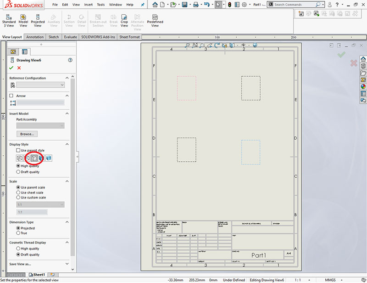Open the Search Commands dropdown arrow

[x=323, y=5]
